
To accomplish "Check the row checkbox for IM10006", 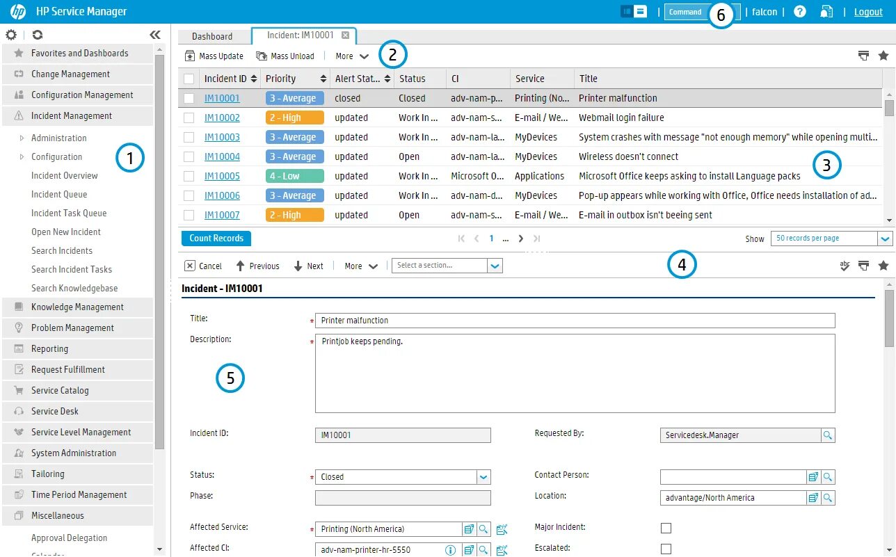I will [x=189, y=196].
